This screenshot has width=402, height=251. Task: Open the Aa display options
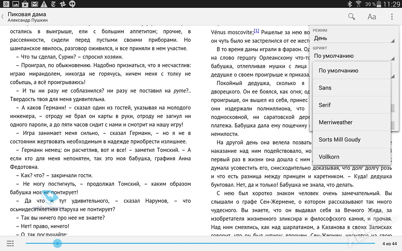[372, 17]
